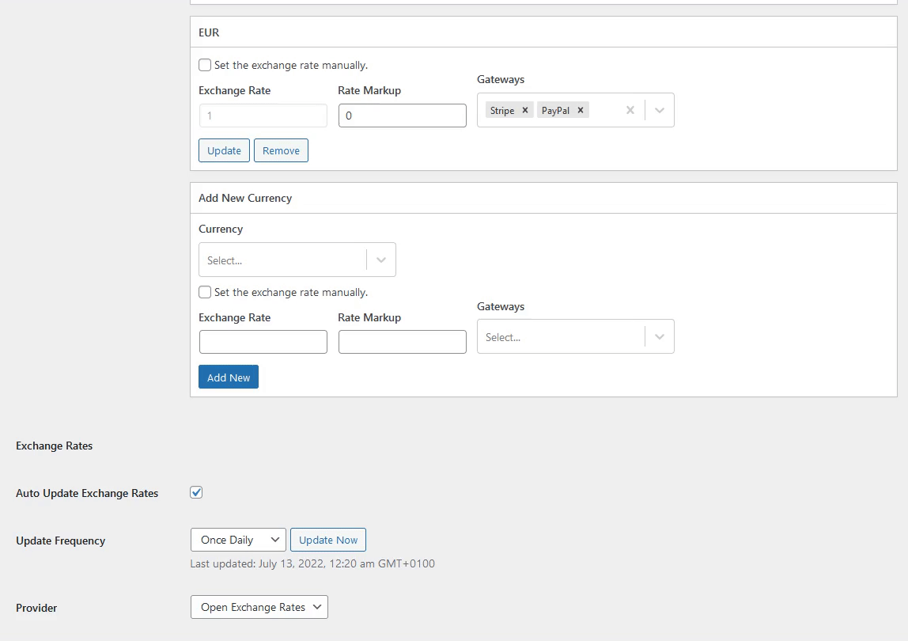Remove the Stripe gateway tag

(x=524, y=111)
